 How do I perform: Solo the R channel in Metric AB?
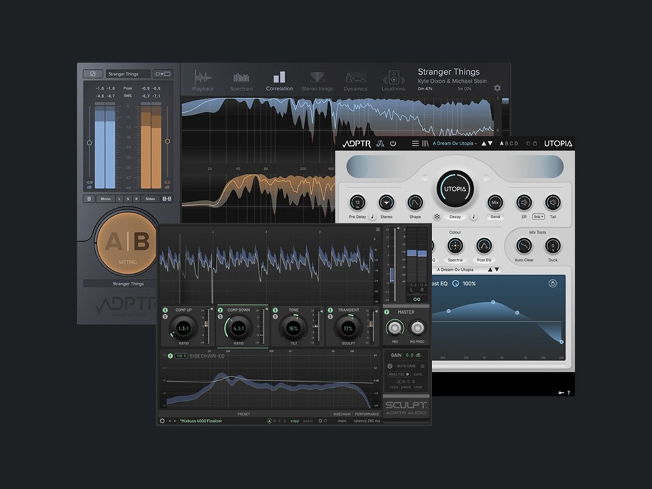click(x=137, y=199)
